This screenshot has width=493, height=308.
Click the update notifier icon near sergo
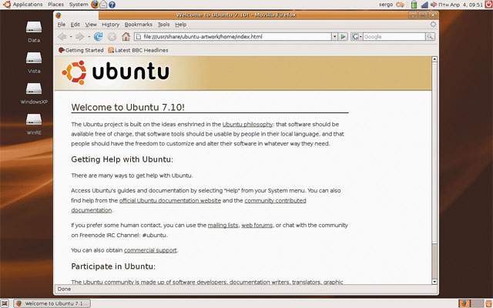tap(400, 5)
